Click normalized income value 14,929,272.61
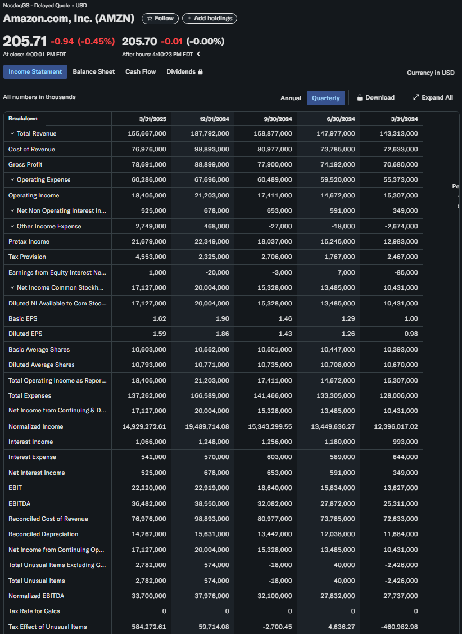This screenshot has width=462, height=634. click(x=144, y=426)
